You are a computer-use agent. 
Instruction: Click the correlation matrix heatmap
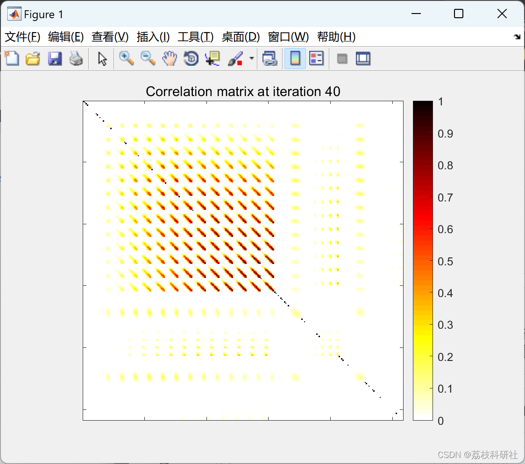tap(243, 260)
